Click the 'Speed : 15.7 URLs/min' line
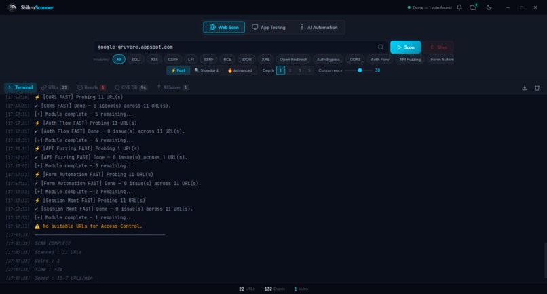 [64, 278]
